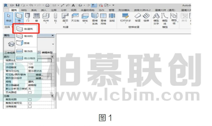Open the 屋顶 dropdown arrow
The height and width of the screenshot is (126, 212).
(65, 23)
